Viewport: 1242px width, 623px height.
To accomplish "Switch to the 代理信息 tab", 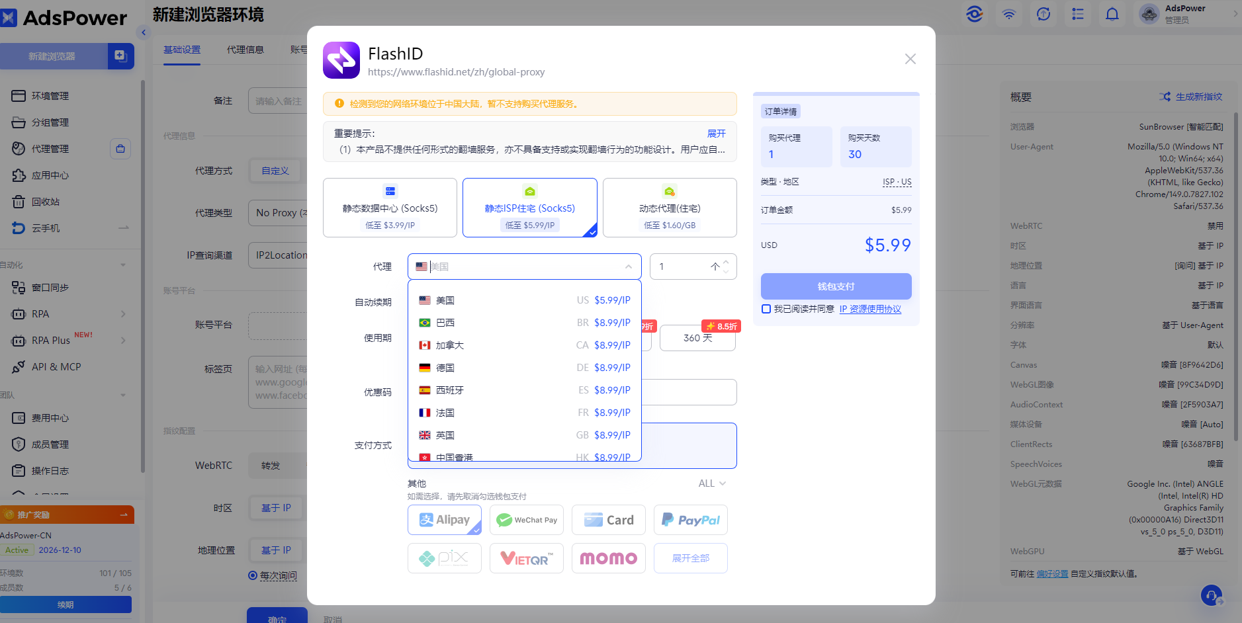I will (245, 50).
